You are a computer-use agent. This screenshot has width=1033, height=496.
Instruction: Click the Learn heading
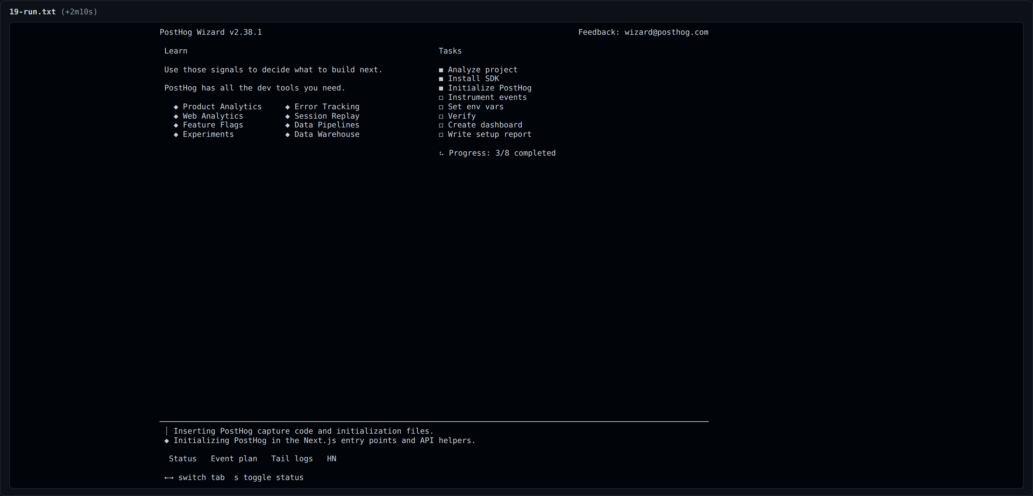click(176, 51)
